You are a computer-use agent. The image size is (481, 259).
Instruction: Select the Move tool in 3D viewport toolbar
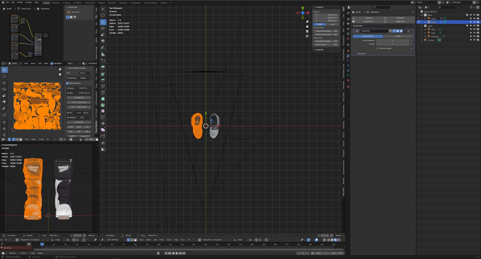(x=103, y=22)
